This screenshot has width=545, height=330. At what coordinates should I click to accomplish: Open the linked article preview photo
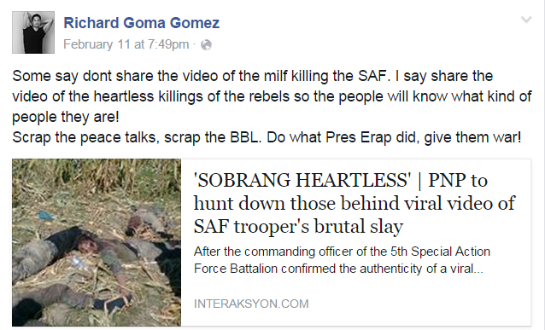[97, 242]
